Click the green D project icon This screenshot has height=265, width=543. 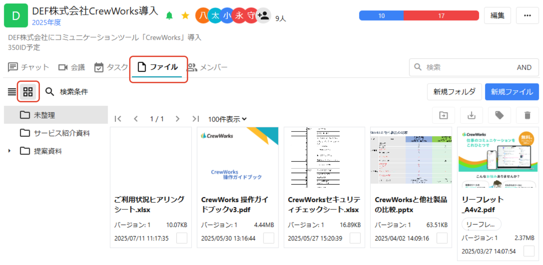16,15
